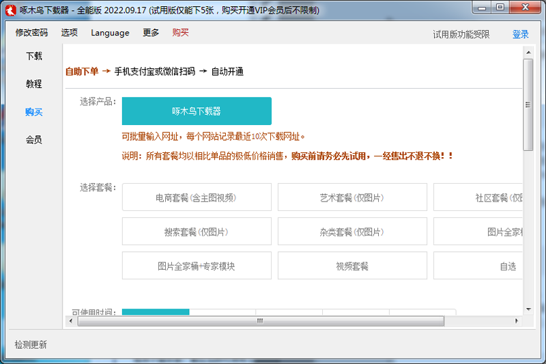Open the 选项 menu
Screen dimensions: 546x364
(x=69, y=33)
